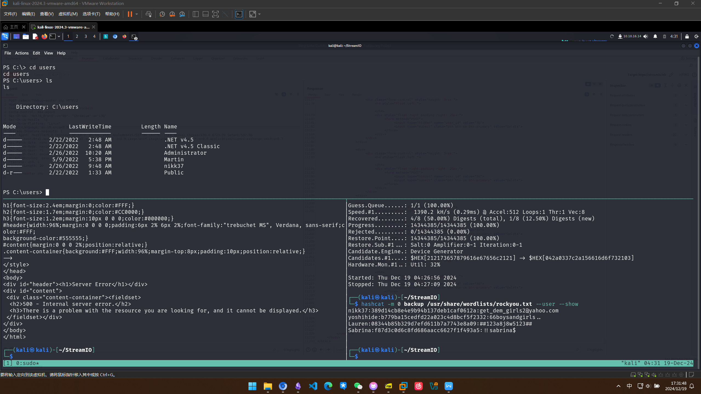Switch to Kali workspace 3
The height and width of the screenshot is (394, 701).
click(86, 36)
